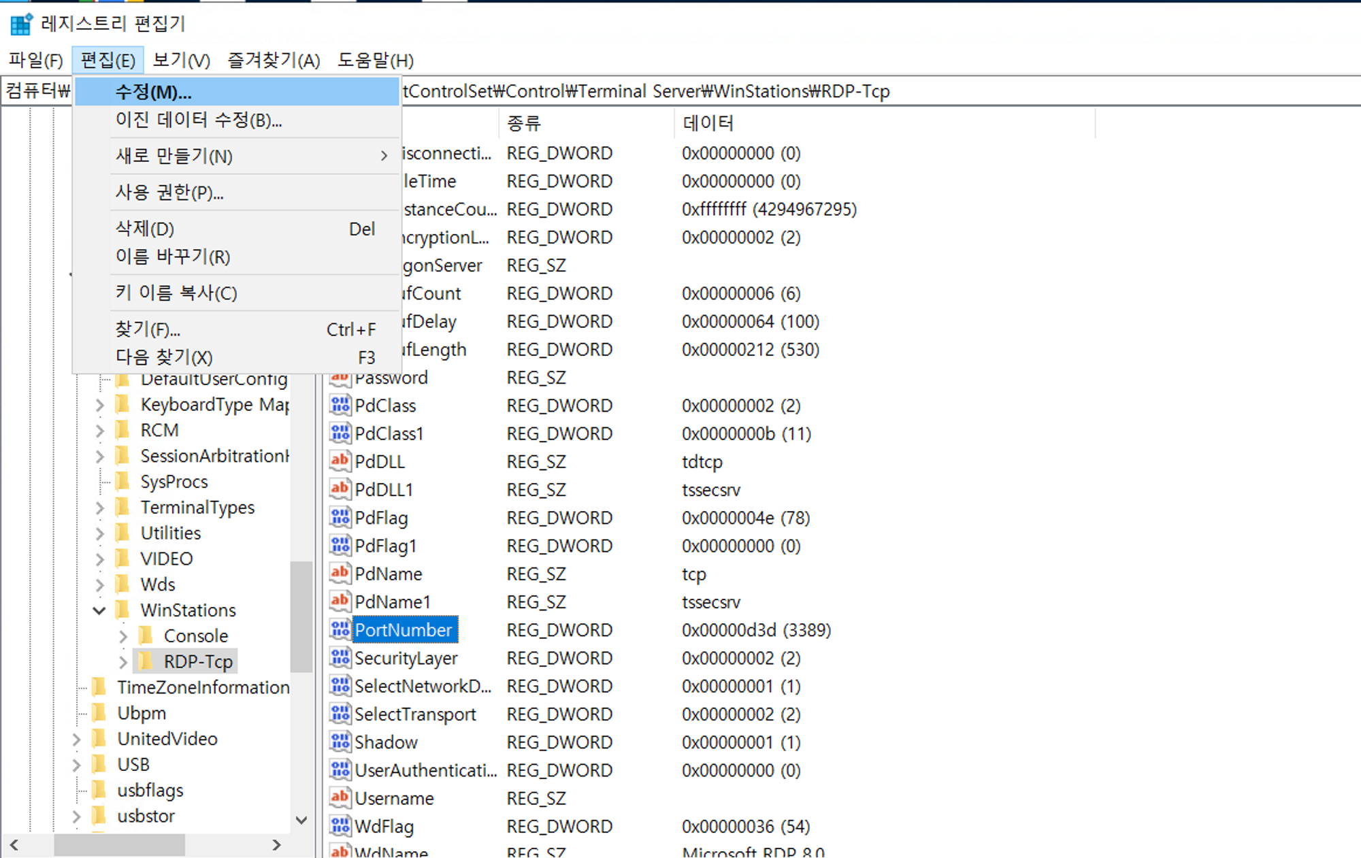Expand the Console subkey
The image size is (1361, 858).
click(x=123, y=636)
